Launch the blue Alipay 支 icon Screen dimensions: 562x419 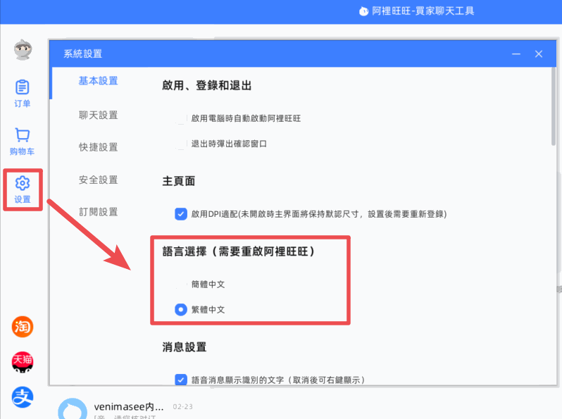(23, 397)
